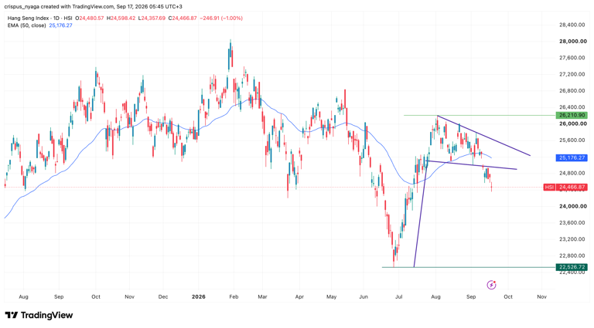Click the 23,600.00 price axis label
The width and height of the screenshot is (594, 328).
coord(573,222)
